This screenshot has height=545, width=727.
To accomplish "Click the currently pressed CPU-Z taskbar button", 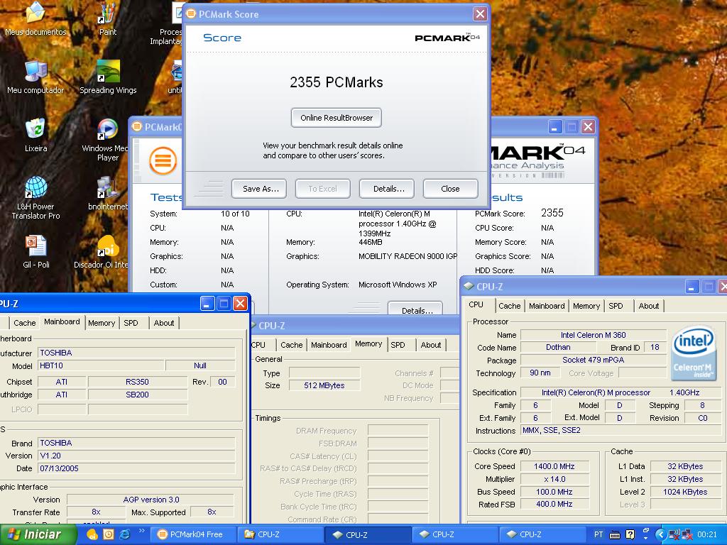I will click(368, 534).
